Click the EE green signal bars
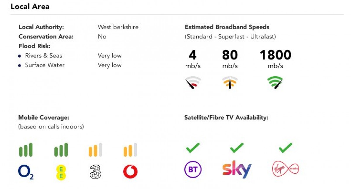Image resolution: width=351 pixels, height=189 pixels. pyautogui.click(x=61, y=150)
